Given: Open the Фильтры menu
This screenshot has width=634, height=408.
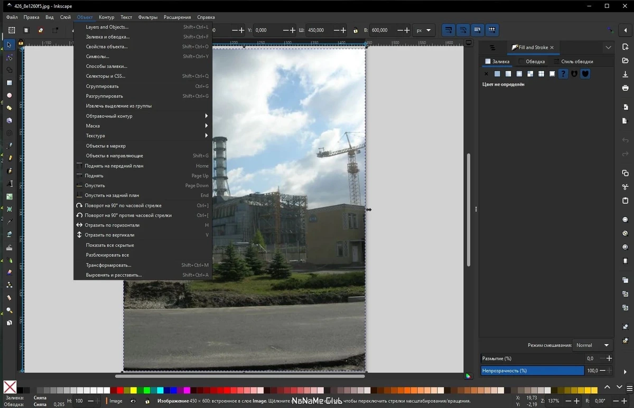Looking at the screenshot, I should [147, 17].
